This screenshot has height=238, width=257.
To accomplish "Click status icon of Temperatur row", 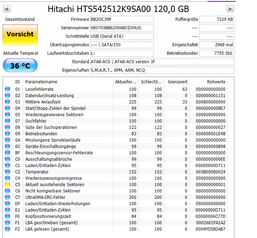I will (7, 172).
